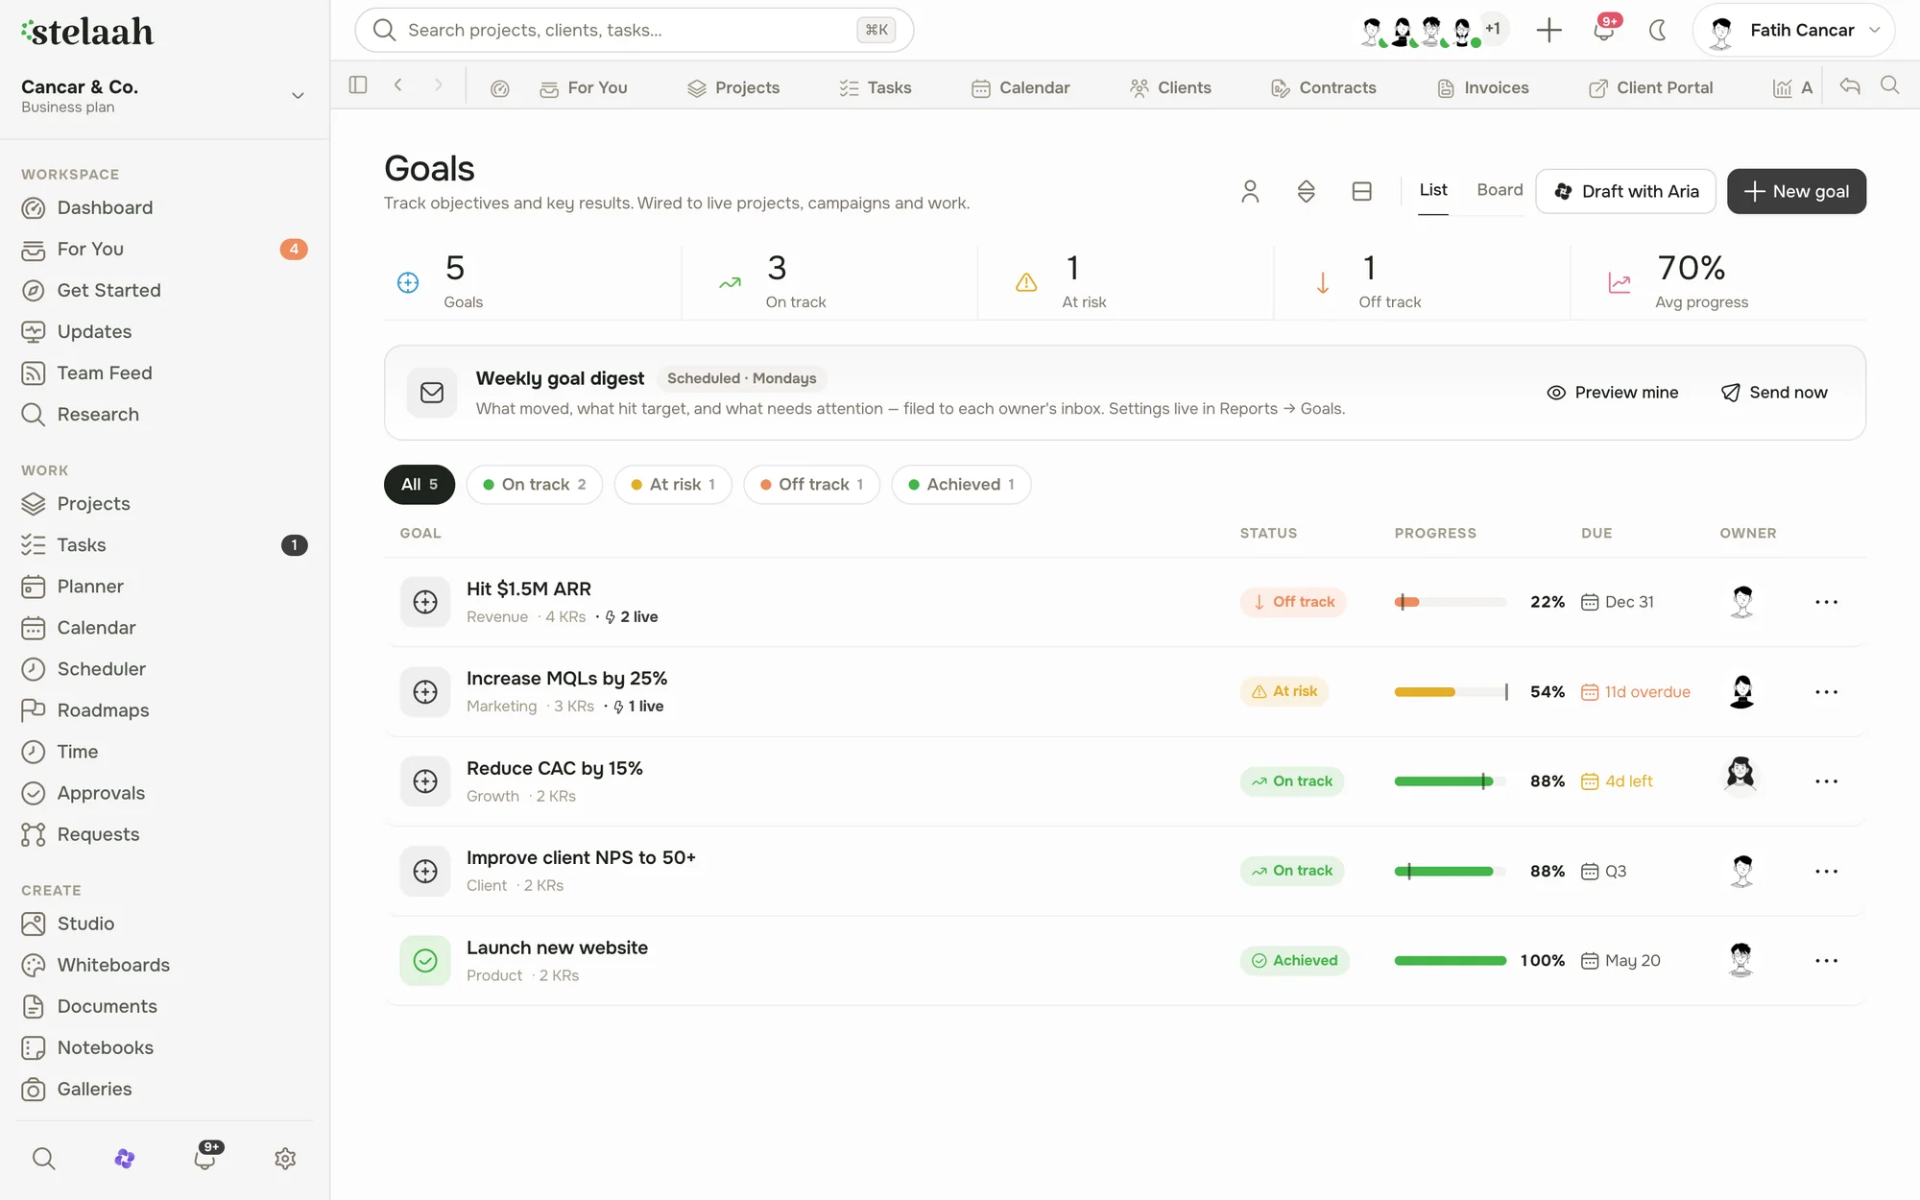Screen dimensions: 1920x1200
Task: Open the Contracts tab
Action: [1324, 87]
